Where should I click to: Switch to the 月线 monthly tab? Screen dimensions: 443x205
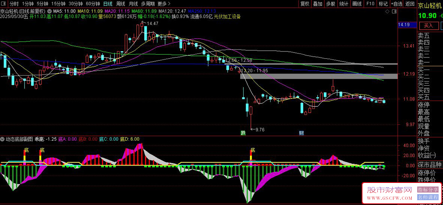[x=133, y=4]
